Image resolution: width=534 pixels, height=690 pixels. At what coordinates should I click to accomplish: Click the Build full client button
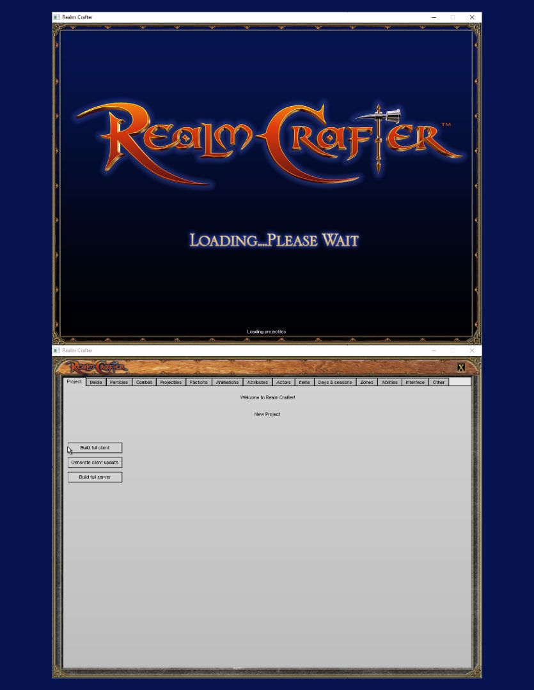tap(95, 448)
